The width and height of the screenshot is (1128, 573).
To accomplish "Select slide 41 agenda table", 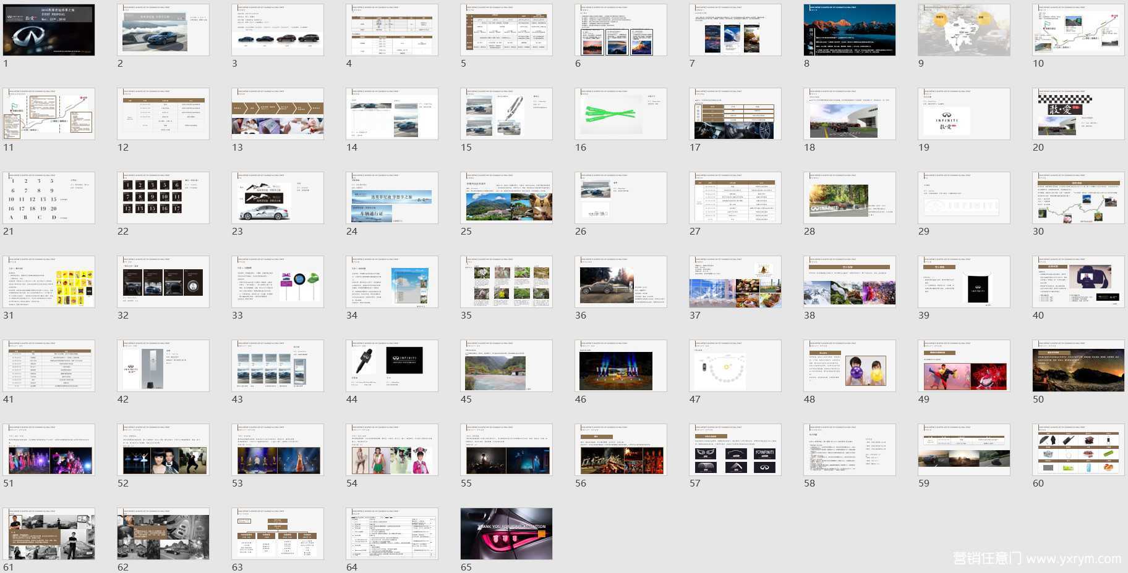I will (x=49, y=366).
